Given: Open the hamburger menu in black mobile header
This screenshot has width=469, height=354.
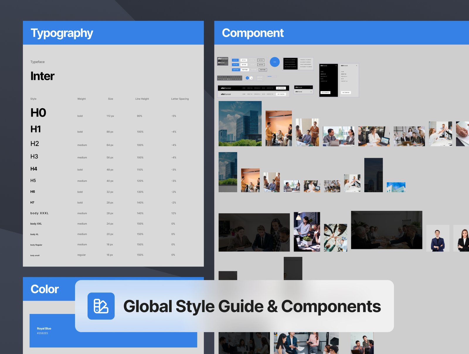Looking at the screenshot, I should click(311, 87).
